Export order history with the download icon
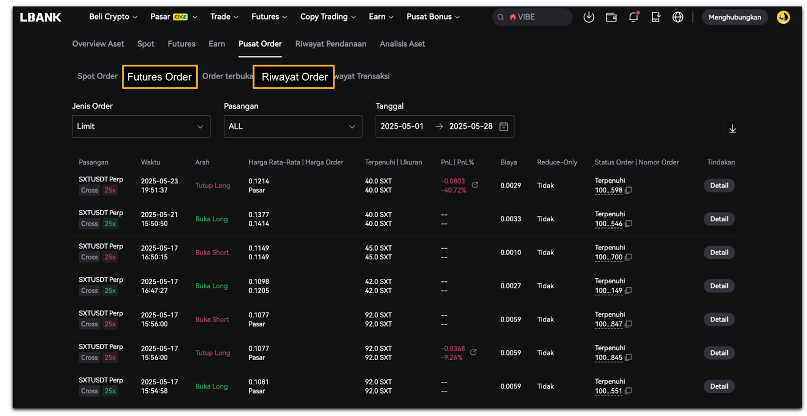The width and height of the screenshot is (807, 416). tap(732, 129)
